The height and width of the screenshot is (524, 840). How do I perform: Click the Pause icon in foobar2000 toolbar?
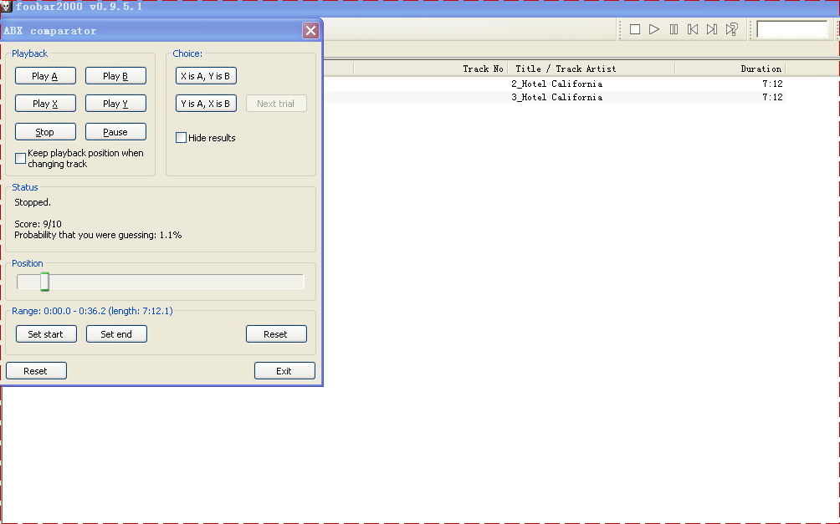click(x=674, y=29)
